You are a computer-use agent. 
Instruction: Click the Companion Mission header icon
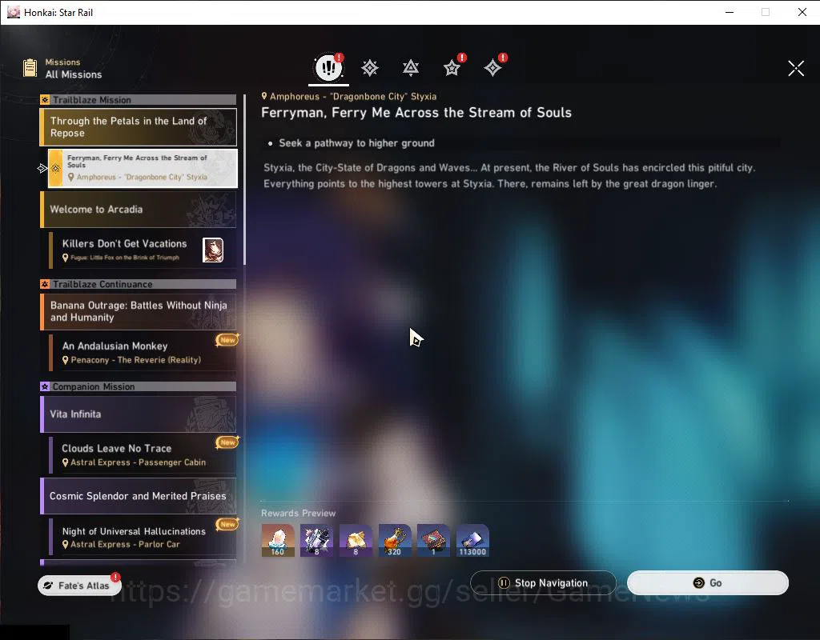pos(45,386)
